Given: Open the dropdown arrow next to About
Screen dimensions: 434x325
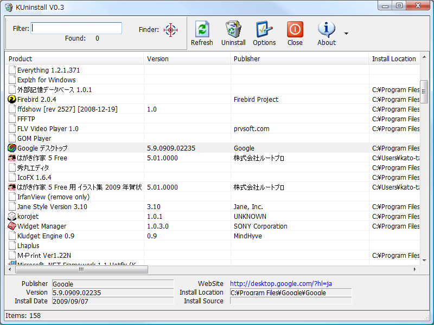Looking at the screenshot, I should coord(346,33).
